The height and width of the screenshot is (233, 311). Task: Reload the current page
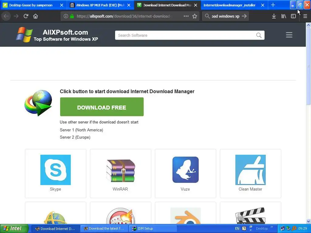coord(26,16)
